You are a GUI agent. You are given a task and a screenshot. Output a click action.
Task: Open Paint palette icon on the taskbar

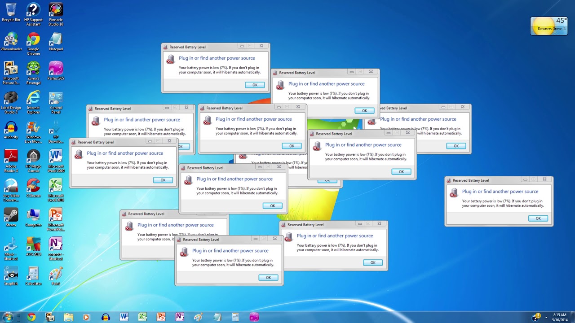(x=198, y=317)
